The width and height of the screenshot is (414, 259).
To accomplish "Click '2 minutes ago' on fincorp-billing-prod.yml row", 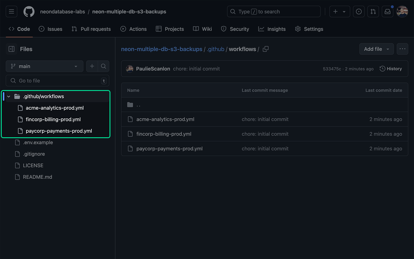I will (386, 134).
